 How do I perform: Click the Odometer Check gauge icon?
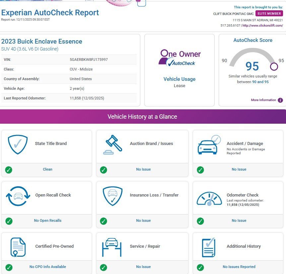point(209,198)
